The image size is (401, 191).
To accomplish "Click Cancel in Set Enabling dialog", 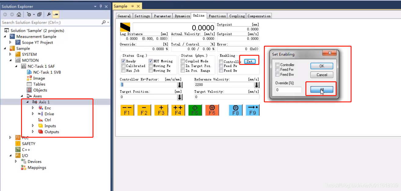I will pyautogui.click(x=322, y=75).
